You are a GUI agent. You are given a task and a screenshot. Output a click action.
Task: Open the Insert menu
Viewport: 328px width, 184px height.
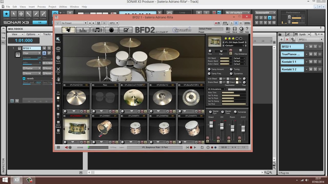coord(32,7)
